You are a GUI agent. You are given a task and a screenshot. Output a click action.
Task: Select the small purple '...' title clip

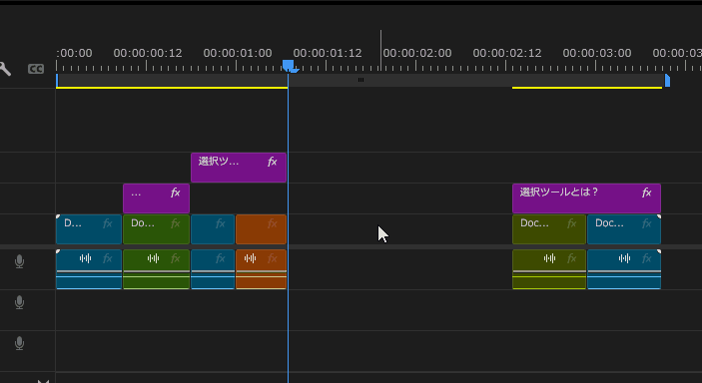(x=156, y=198)
